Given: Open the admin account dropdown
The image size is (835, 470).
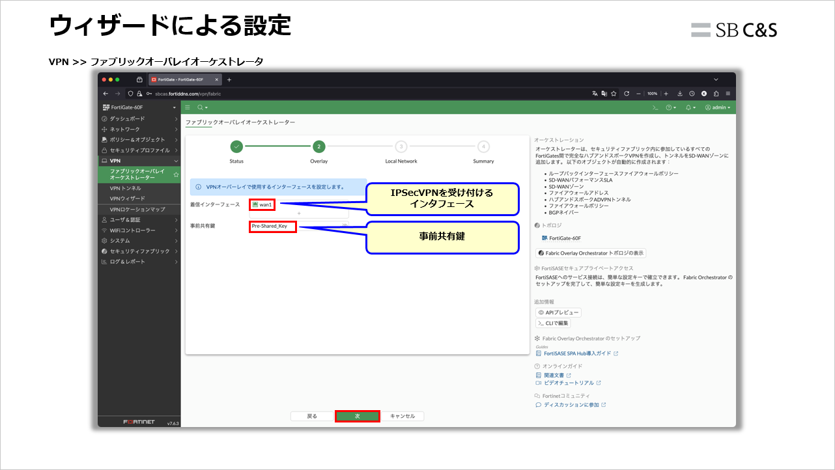Looking at the screenshot, I should point(717,108).
